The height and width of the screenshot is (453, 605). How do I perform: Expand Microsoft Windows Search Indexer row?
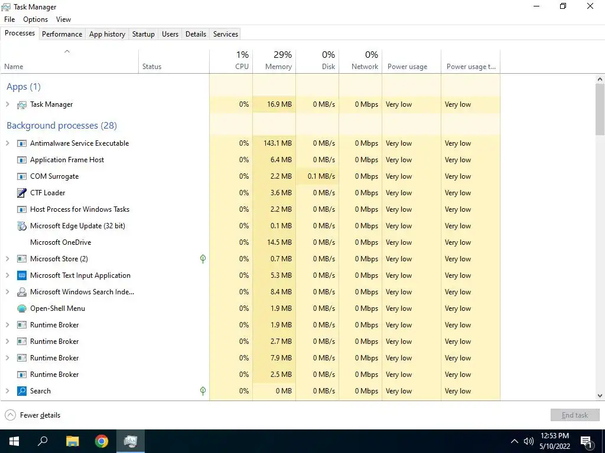click(7, 292)
